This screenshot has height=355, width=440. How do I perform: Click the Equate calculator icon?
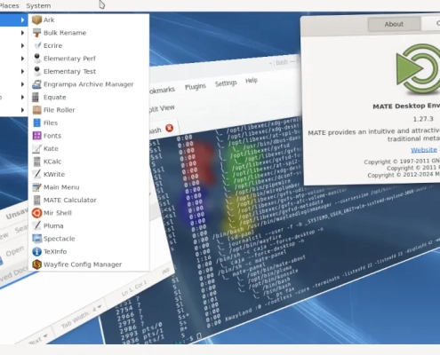36,97
